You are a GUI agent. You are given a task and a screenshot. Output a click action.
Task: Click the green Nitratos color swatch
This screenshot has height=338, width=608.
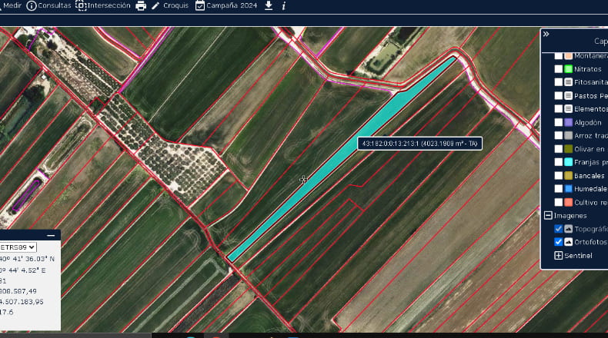[x=569, y=69]
